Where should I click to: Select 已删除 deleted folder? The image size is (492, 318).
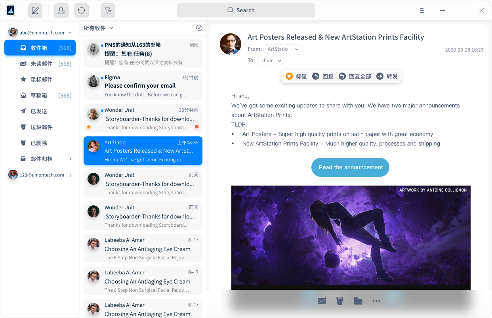(40, 143)
